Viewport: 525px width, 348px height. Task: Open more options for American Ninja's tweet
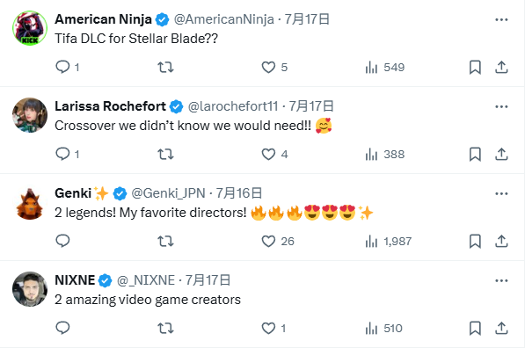(501, 19)
